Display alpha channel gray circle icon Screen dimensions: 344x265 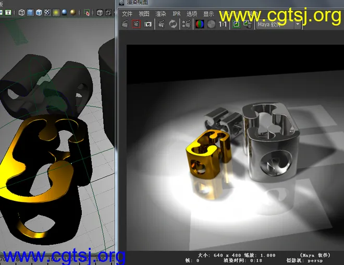point(211,24)
